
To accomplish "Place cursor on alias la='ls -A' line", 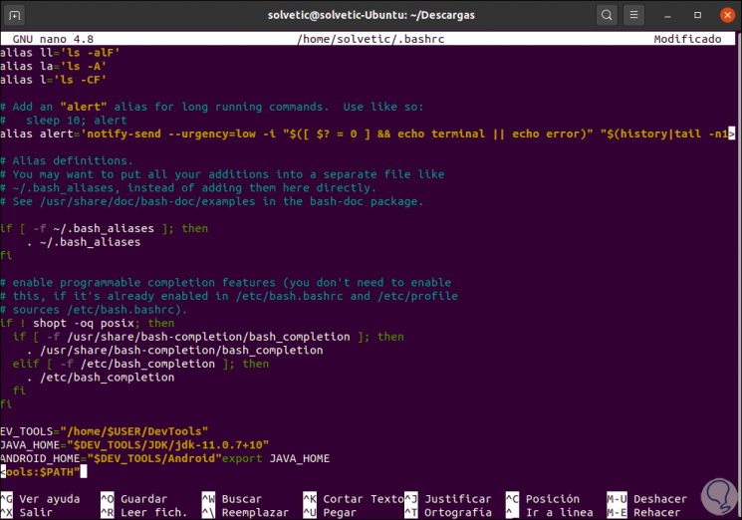I will [x=53, y=66].
